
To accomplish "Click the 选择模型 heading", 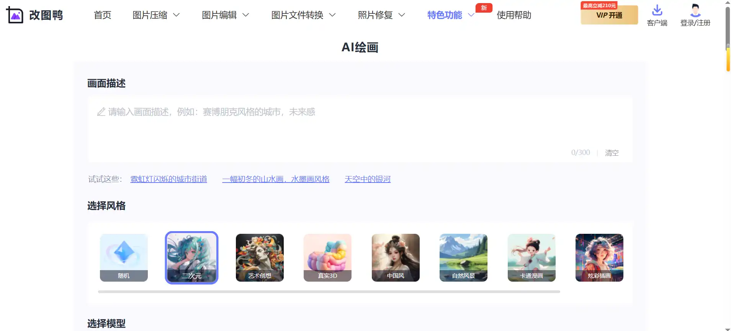I will [106, 323].
